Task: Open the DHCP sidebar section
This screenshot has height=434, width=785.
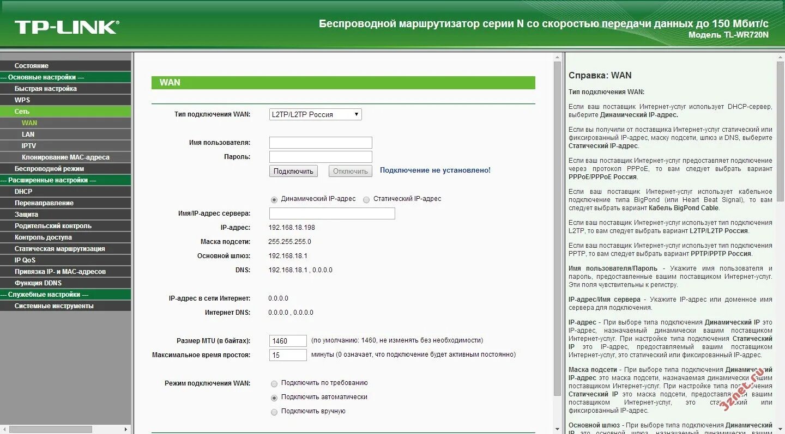Action: [x=65, y=191]
